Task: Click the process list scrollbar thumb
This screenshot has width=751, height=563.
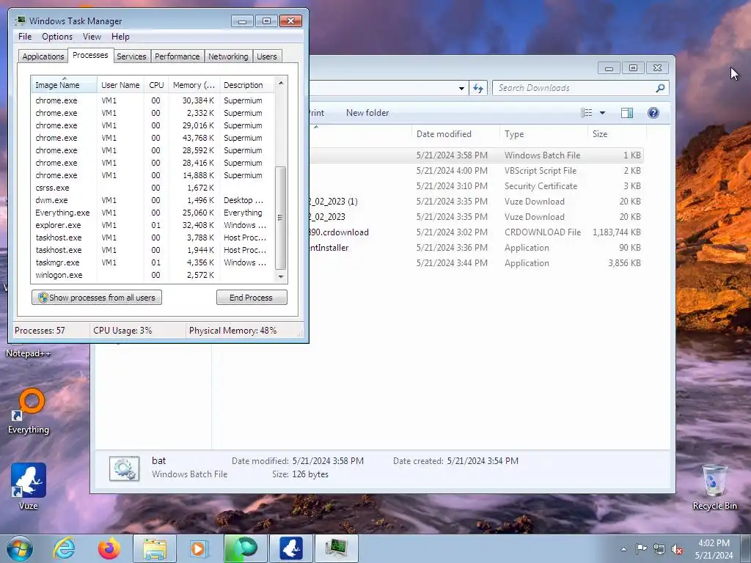Action: (281, 218)
